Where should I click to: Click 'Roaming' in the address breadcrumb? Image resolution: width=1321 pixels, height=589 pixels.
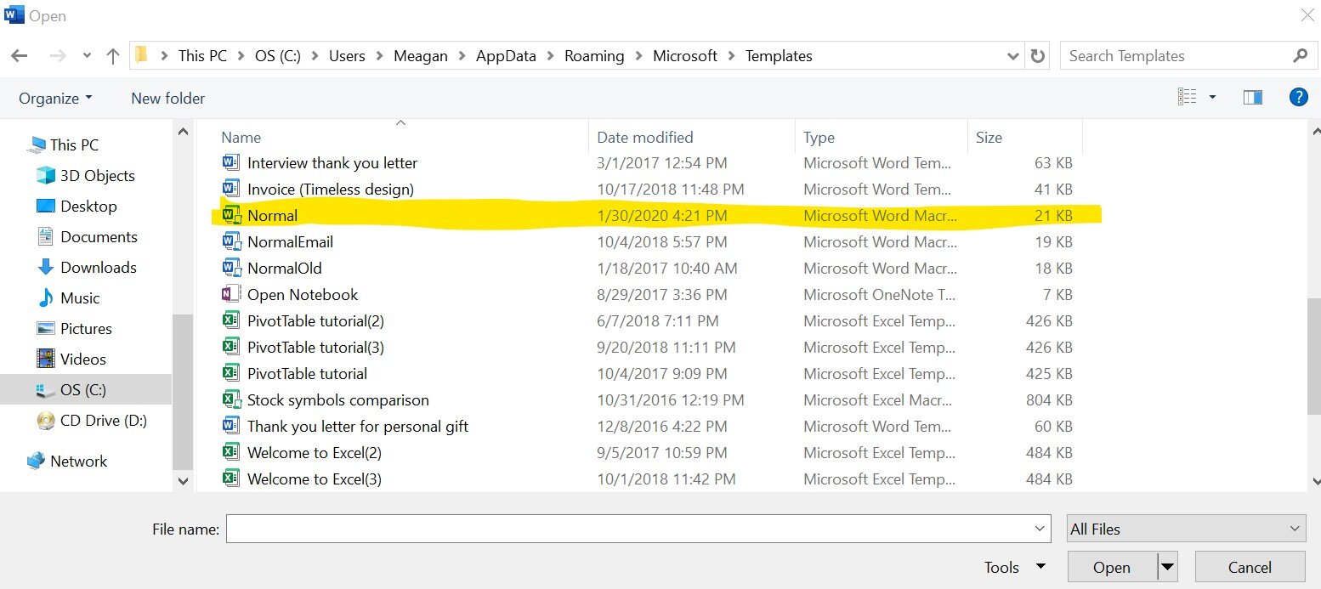tap(594, 56)
